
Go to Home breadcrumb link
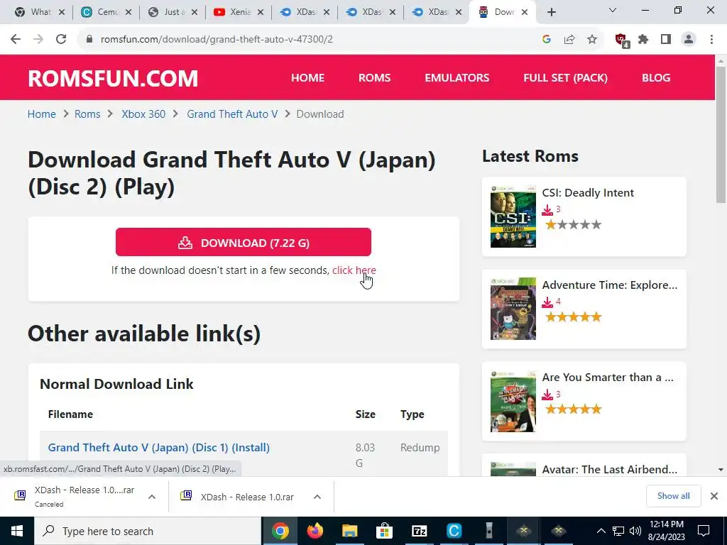[42, 114]
